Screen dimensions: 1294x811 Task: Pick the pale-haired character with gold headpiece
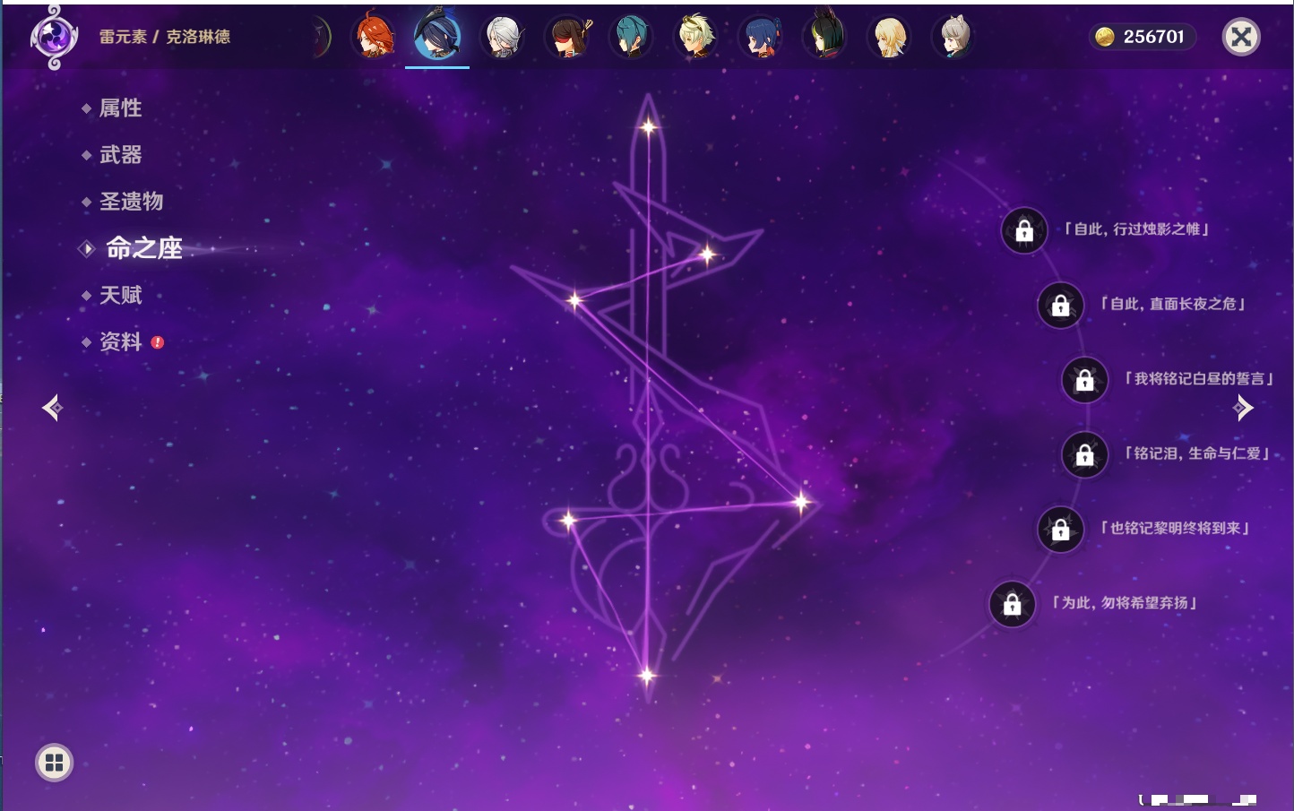pyautogui.click(x=696, y=37)
